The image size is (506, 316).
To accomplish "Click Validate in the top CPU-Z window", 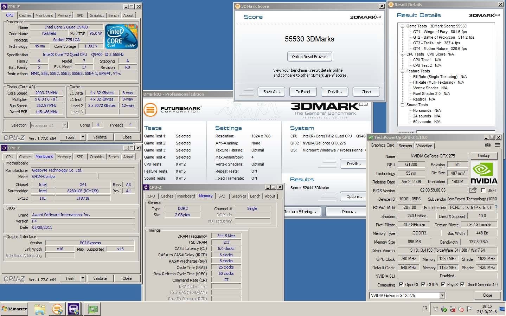I will coord(100,137).
